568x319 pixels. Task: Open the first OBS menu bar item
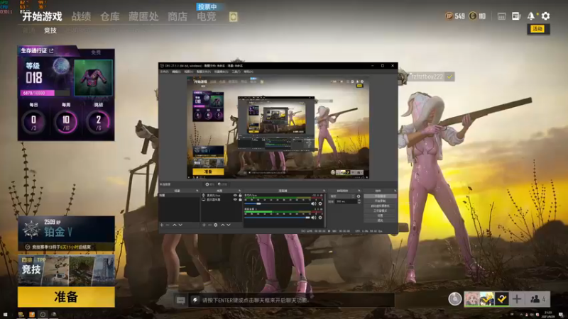[x=164, y=72]
